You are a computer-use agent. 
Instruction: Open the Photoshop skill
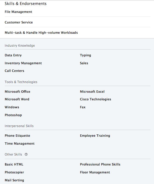pos(13,115)
